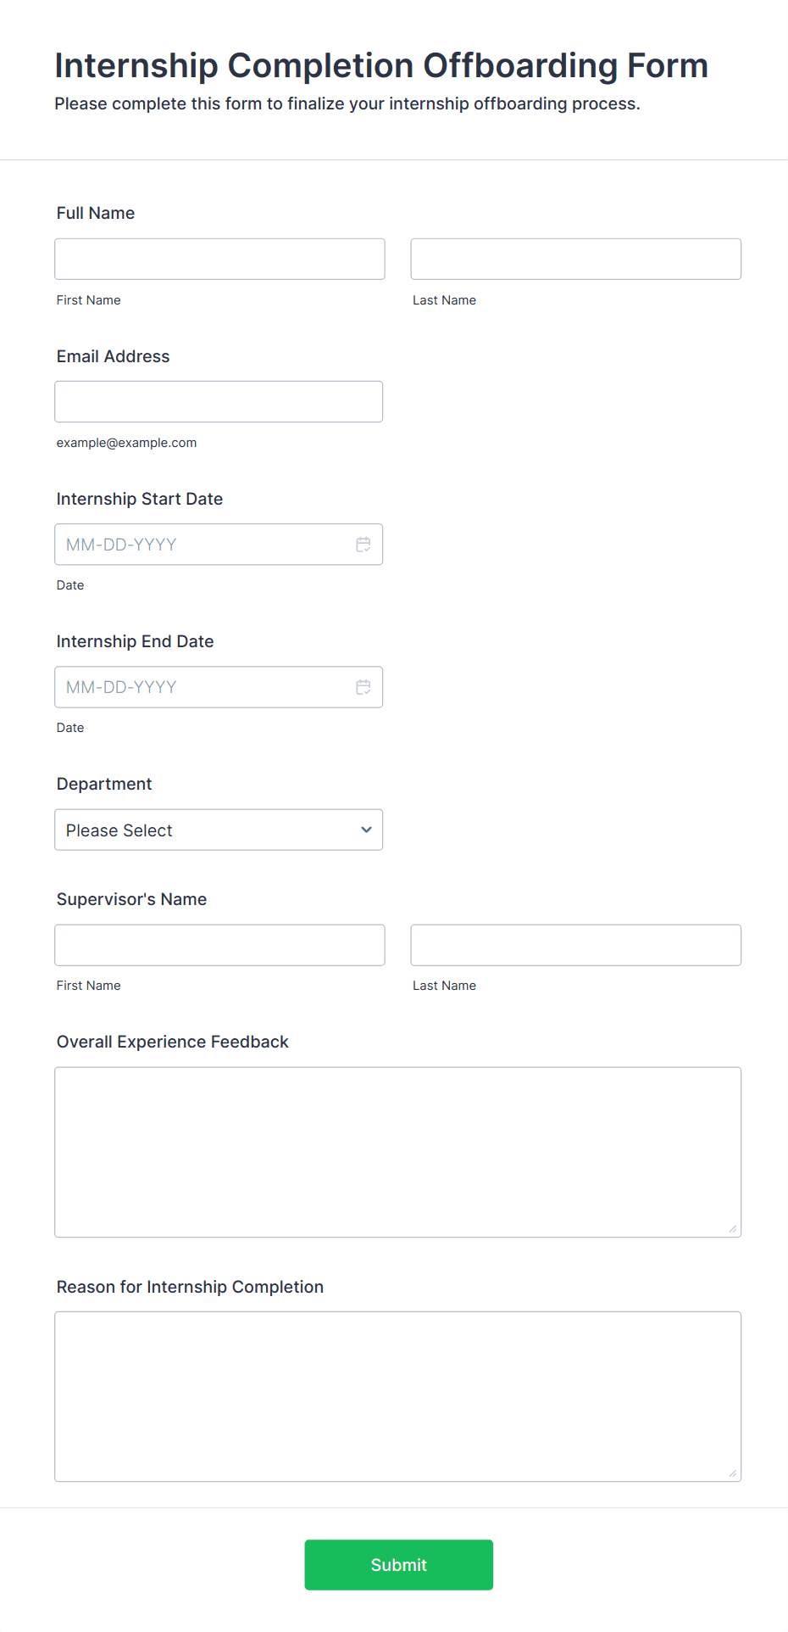Select the Internship Start Date text field
The height and width of the screenshot is (1632, 788).
[203, 545]
